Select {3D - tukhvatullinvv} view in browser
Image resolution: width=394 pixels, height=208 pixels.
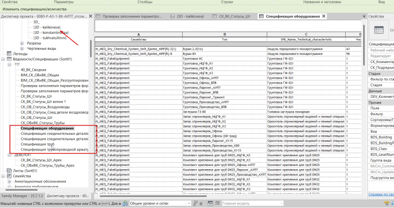(50, 38)
